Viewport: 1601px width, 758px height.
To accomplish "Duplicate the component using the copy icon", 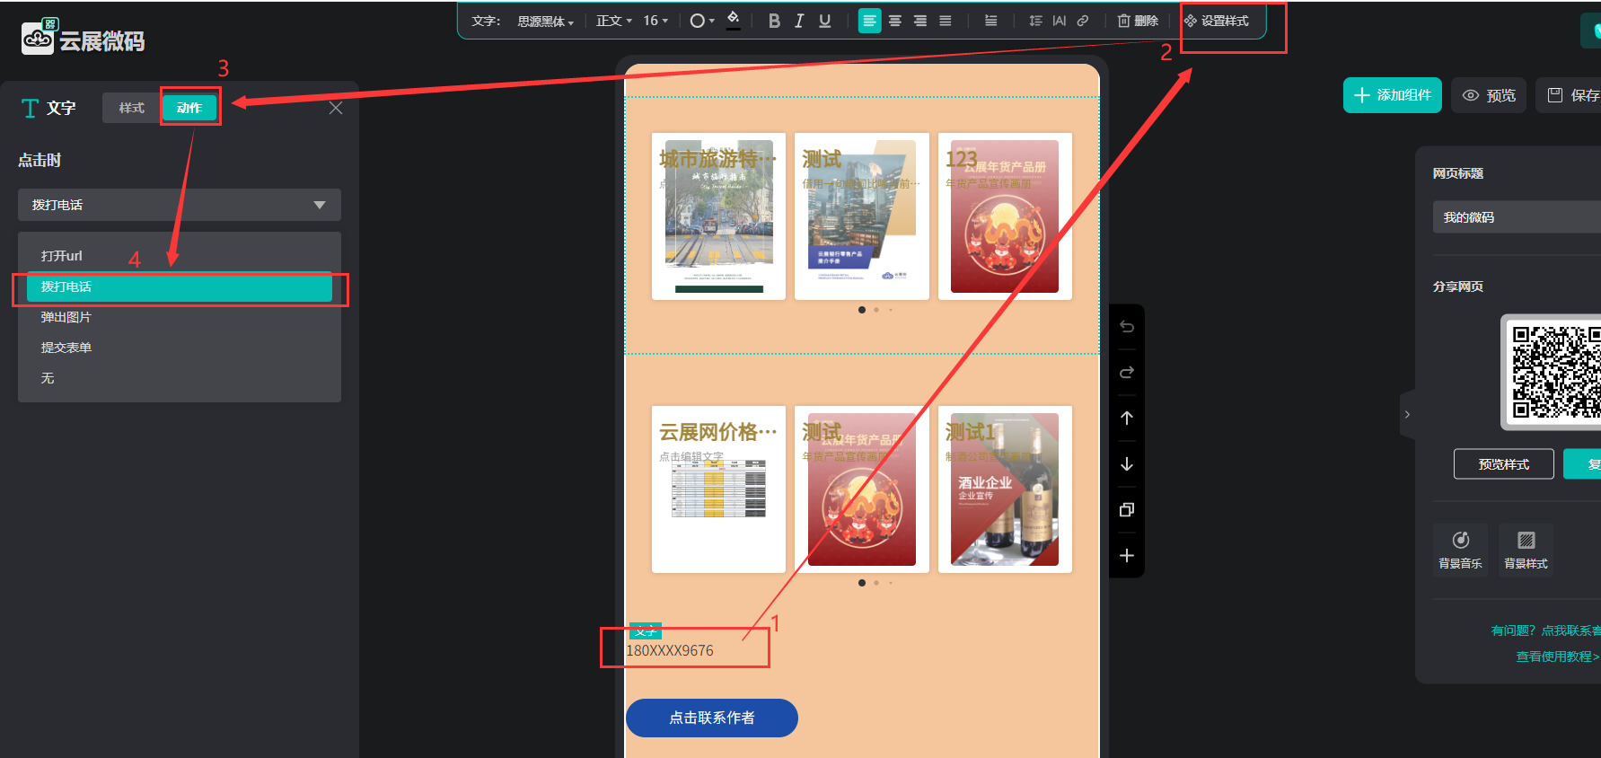I will (x=1127, y=510).
